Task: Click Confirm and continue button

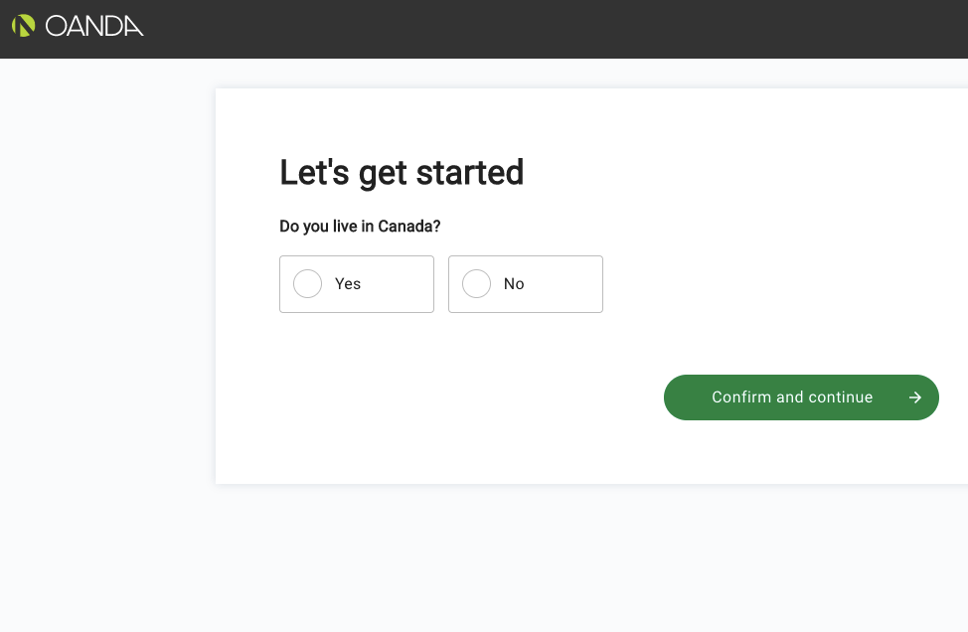Action: 801,397
